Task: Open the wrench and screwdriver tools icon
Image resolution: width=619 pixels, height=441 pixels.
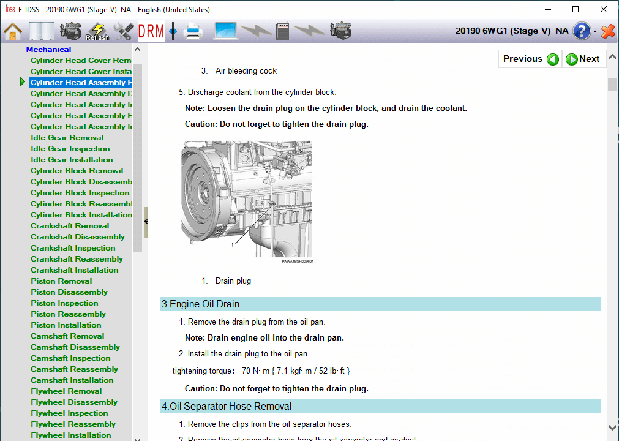Action: click(x=124, y=31)
